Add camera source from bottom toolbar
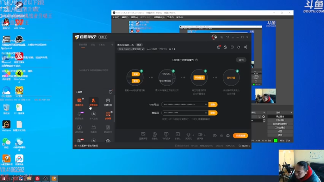The height and width of the screenshot is (182, 324). (x=155, y=136)
